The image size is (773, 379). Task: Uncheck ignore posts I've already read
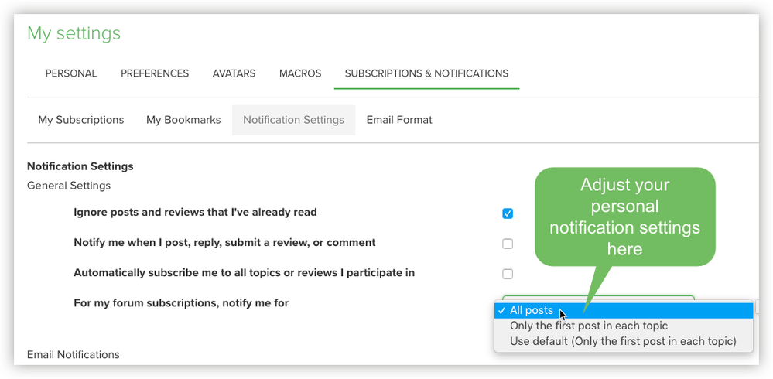(508, 213)
